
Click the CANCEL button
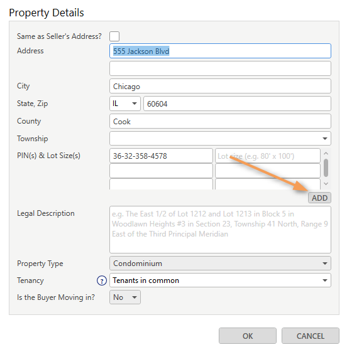coord(311,336)
